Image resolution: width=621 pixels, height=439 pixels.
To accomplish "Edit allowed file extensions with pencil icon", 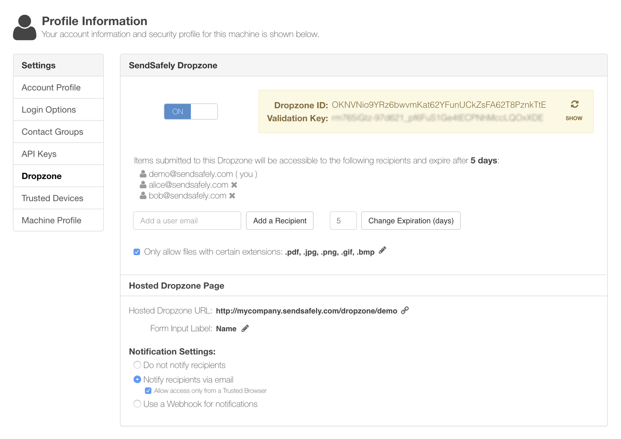I will click(x=382, y=250).
